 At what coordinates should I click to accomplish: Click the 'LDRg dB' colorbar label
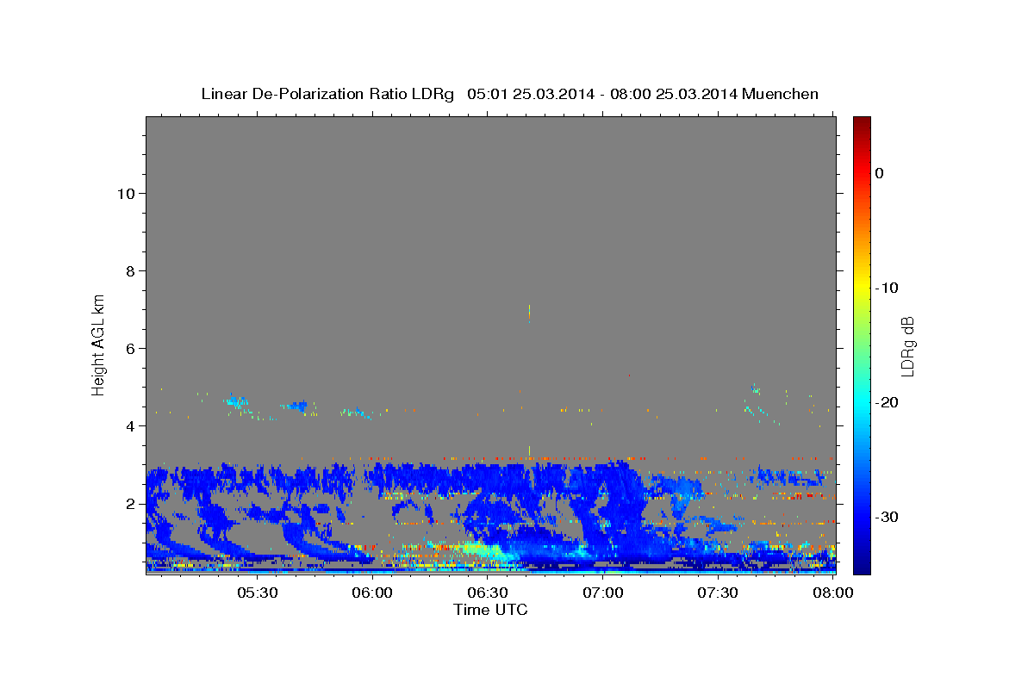[x=907, y=346]
